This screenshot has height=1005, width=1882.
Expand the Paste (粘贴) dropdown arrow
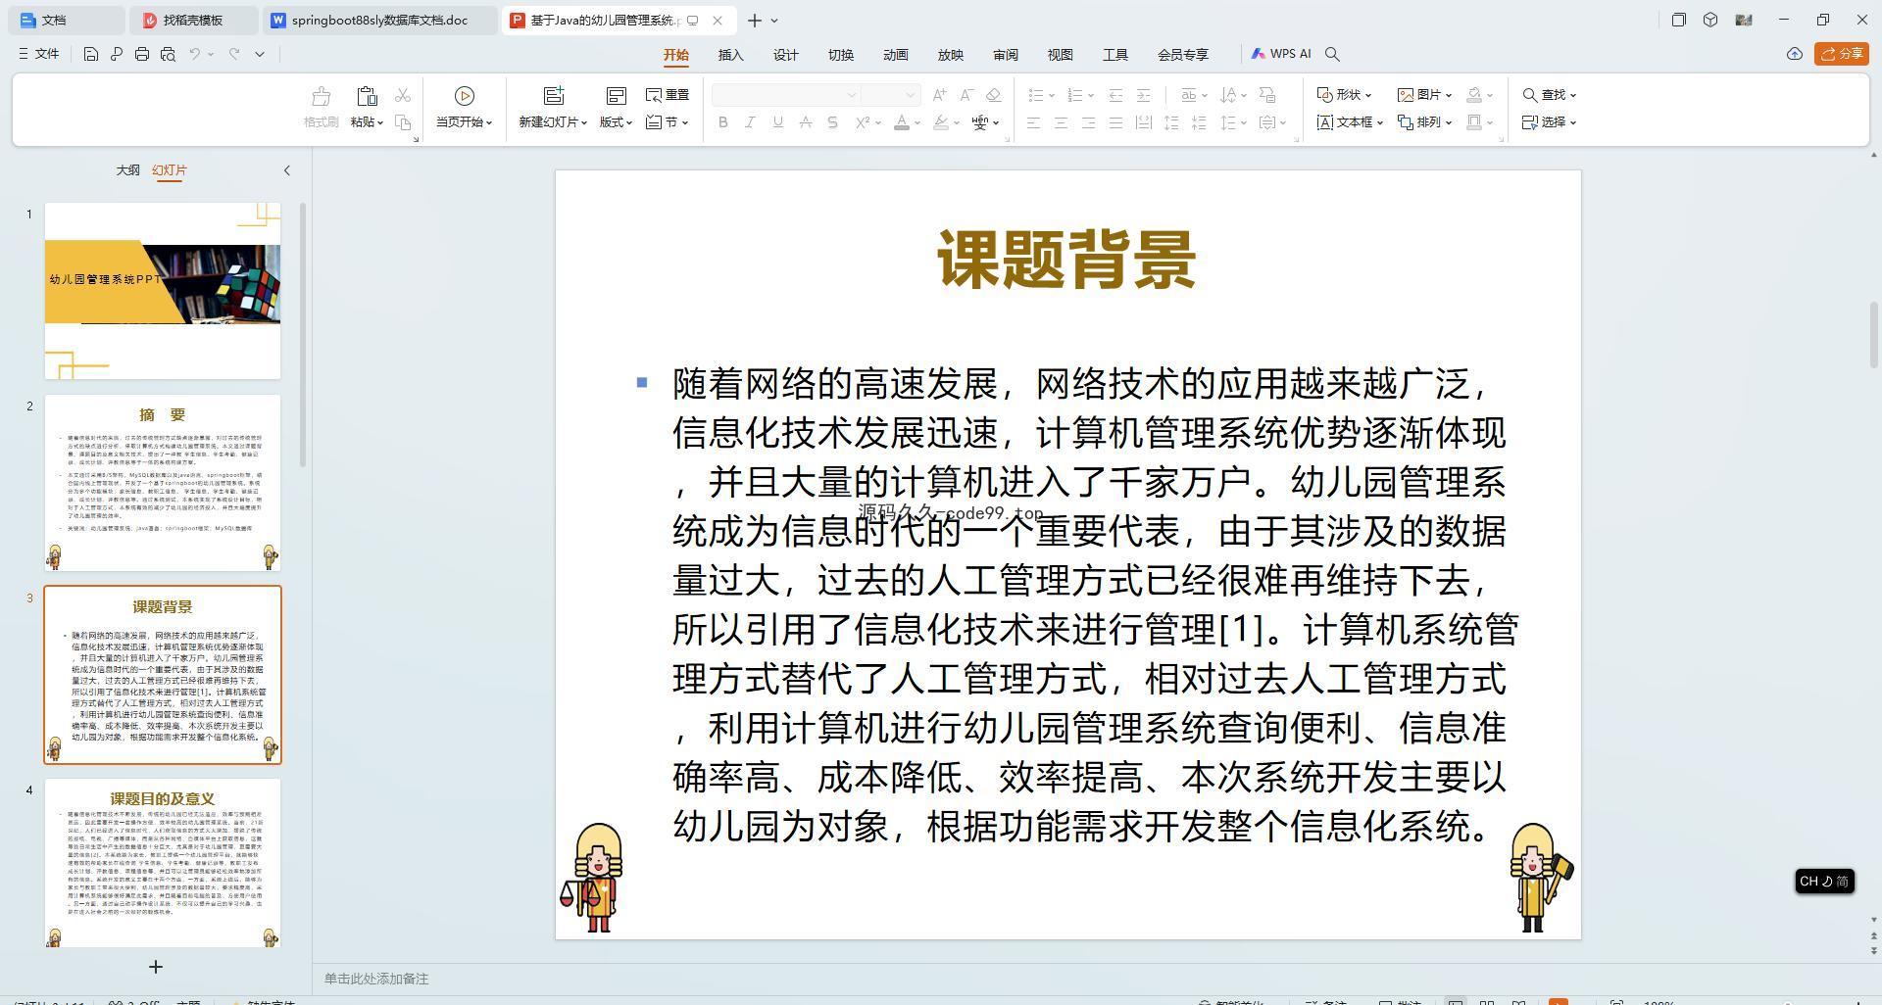(x=380, y=122)
